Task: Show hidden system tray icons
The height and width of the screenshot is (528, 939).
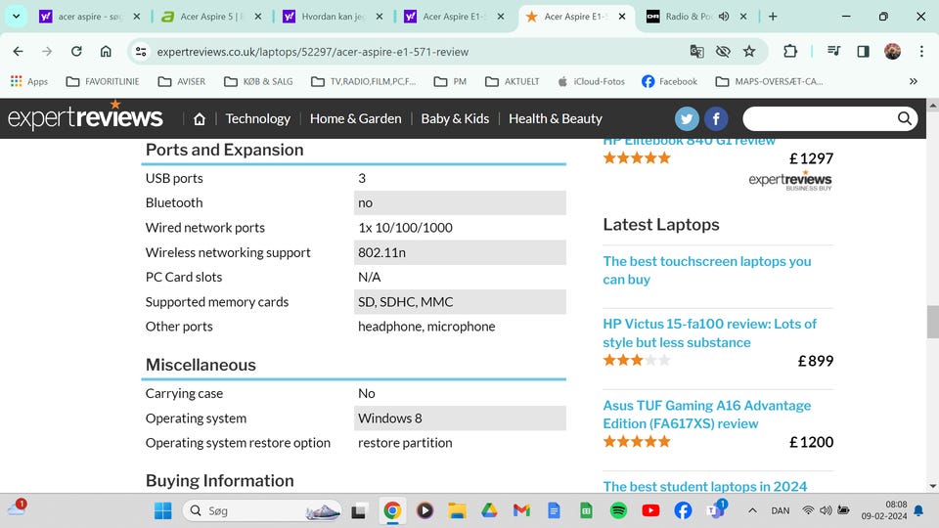Action: [752, 510]
